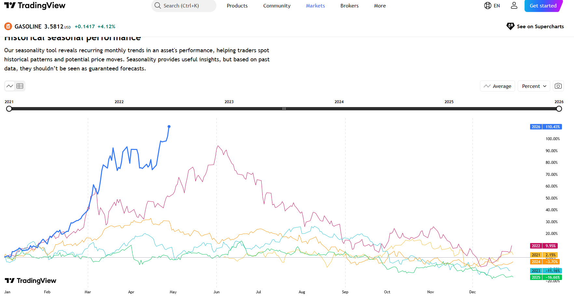Take a chart snapshot with camera icon
The width and height of the screenshot is (574, 305).
click(x=558, y=86)
